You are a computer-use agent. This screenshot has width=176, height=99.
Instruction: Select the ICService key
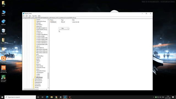point(38,31)
